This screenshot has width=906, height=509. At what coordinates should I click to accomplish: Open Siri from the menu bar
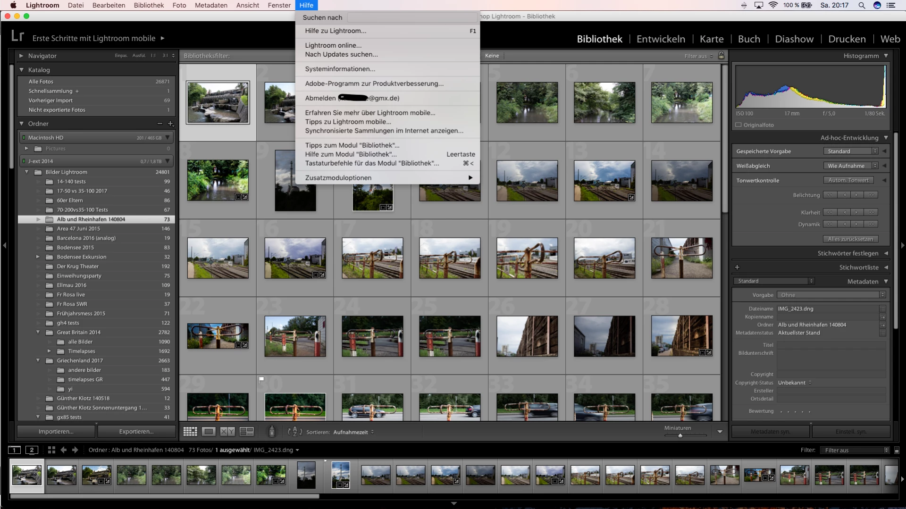(x=877, y=5)
